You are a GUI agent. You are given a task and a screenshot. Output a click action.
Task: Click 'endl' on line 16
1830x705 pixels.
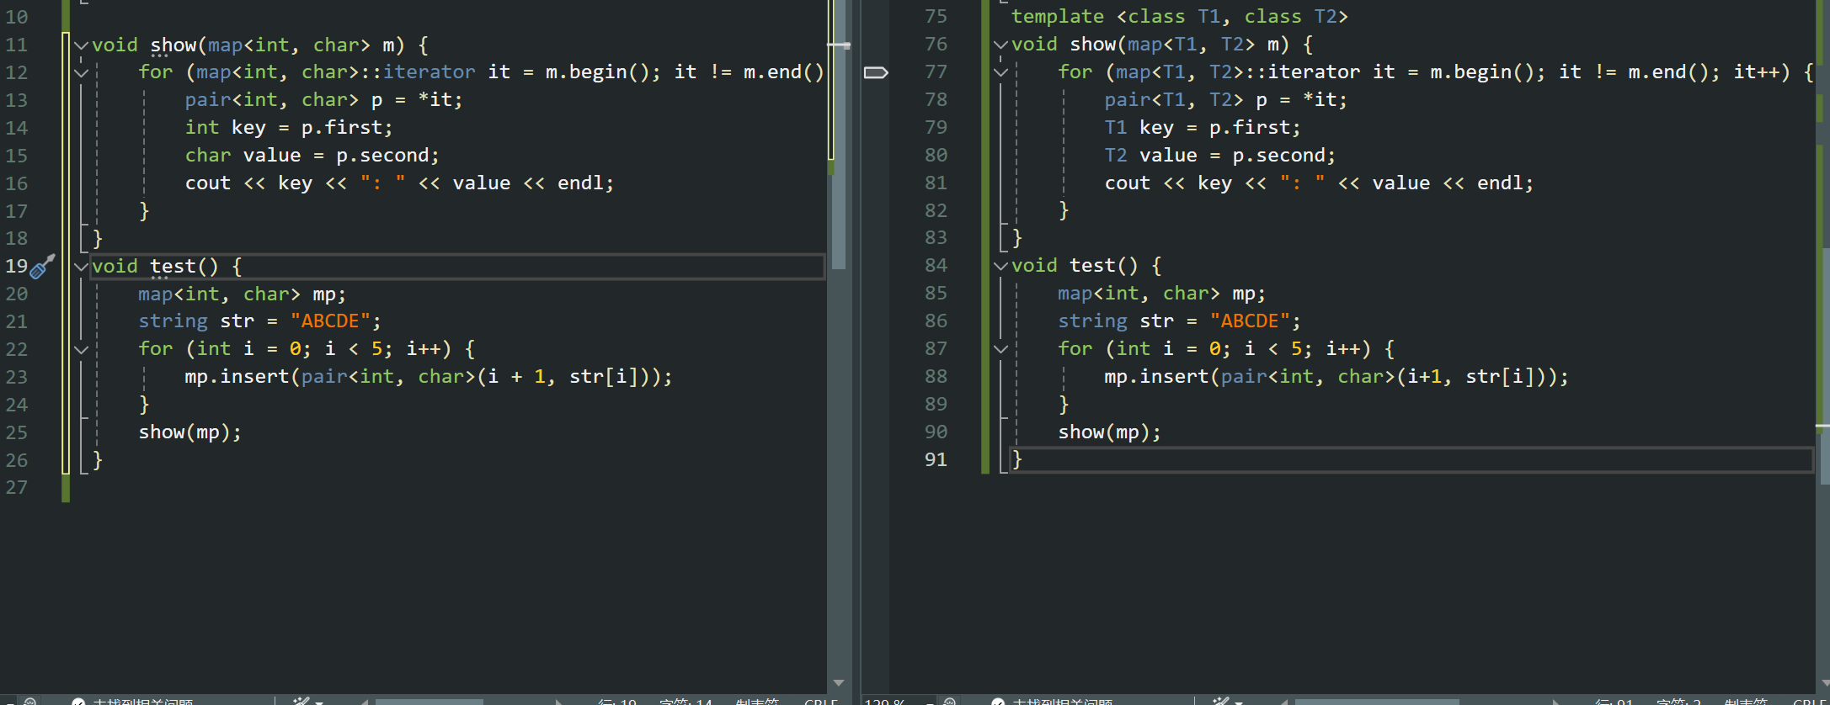pos(580,183)
